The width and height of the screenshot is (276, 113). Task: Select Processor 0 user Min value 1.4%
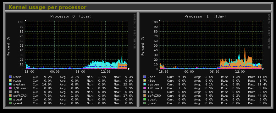pos(102,77)
